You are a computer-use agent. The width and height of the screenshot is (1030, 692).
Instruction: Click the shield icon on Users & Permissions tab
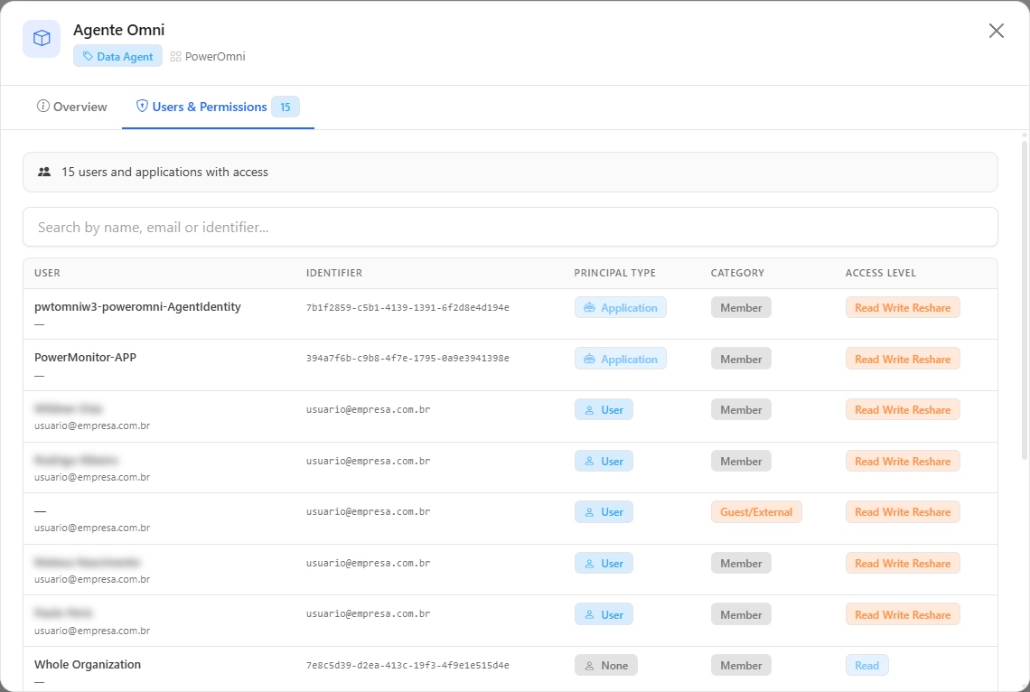click(x=142, y=107)
